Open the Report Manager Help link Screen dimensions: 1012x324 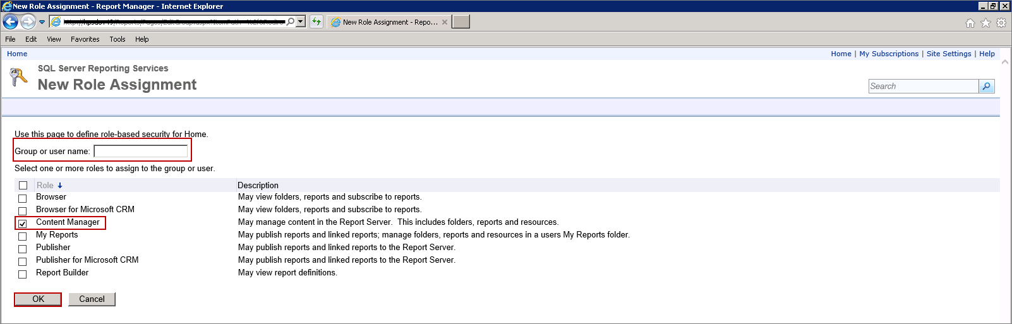tap(987, 54)
